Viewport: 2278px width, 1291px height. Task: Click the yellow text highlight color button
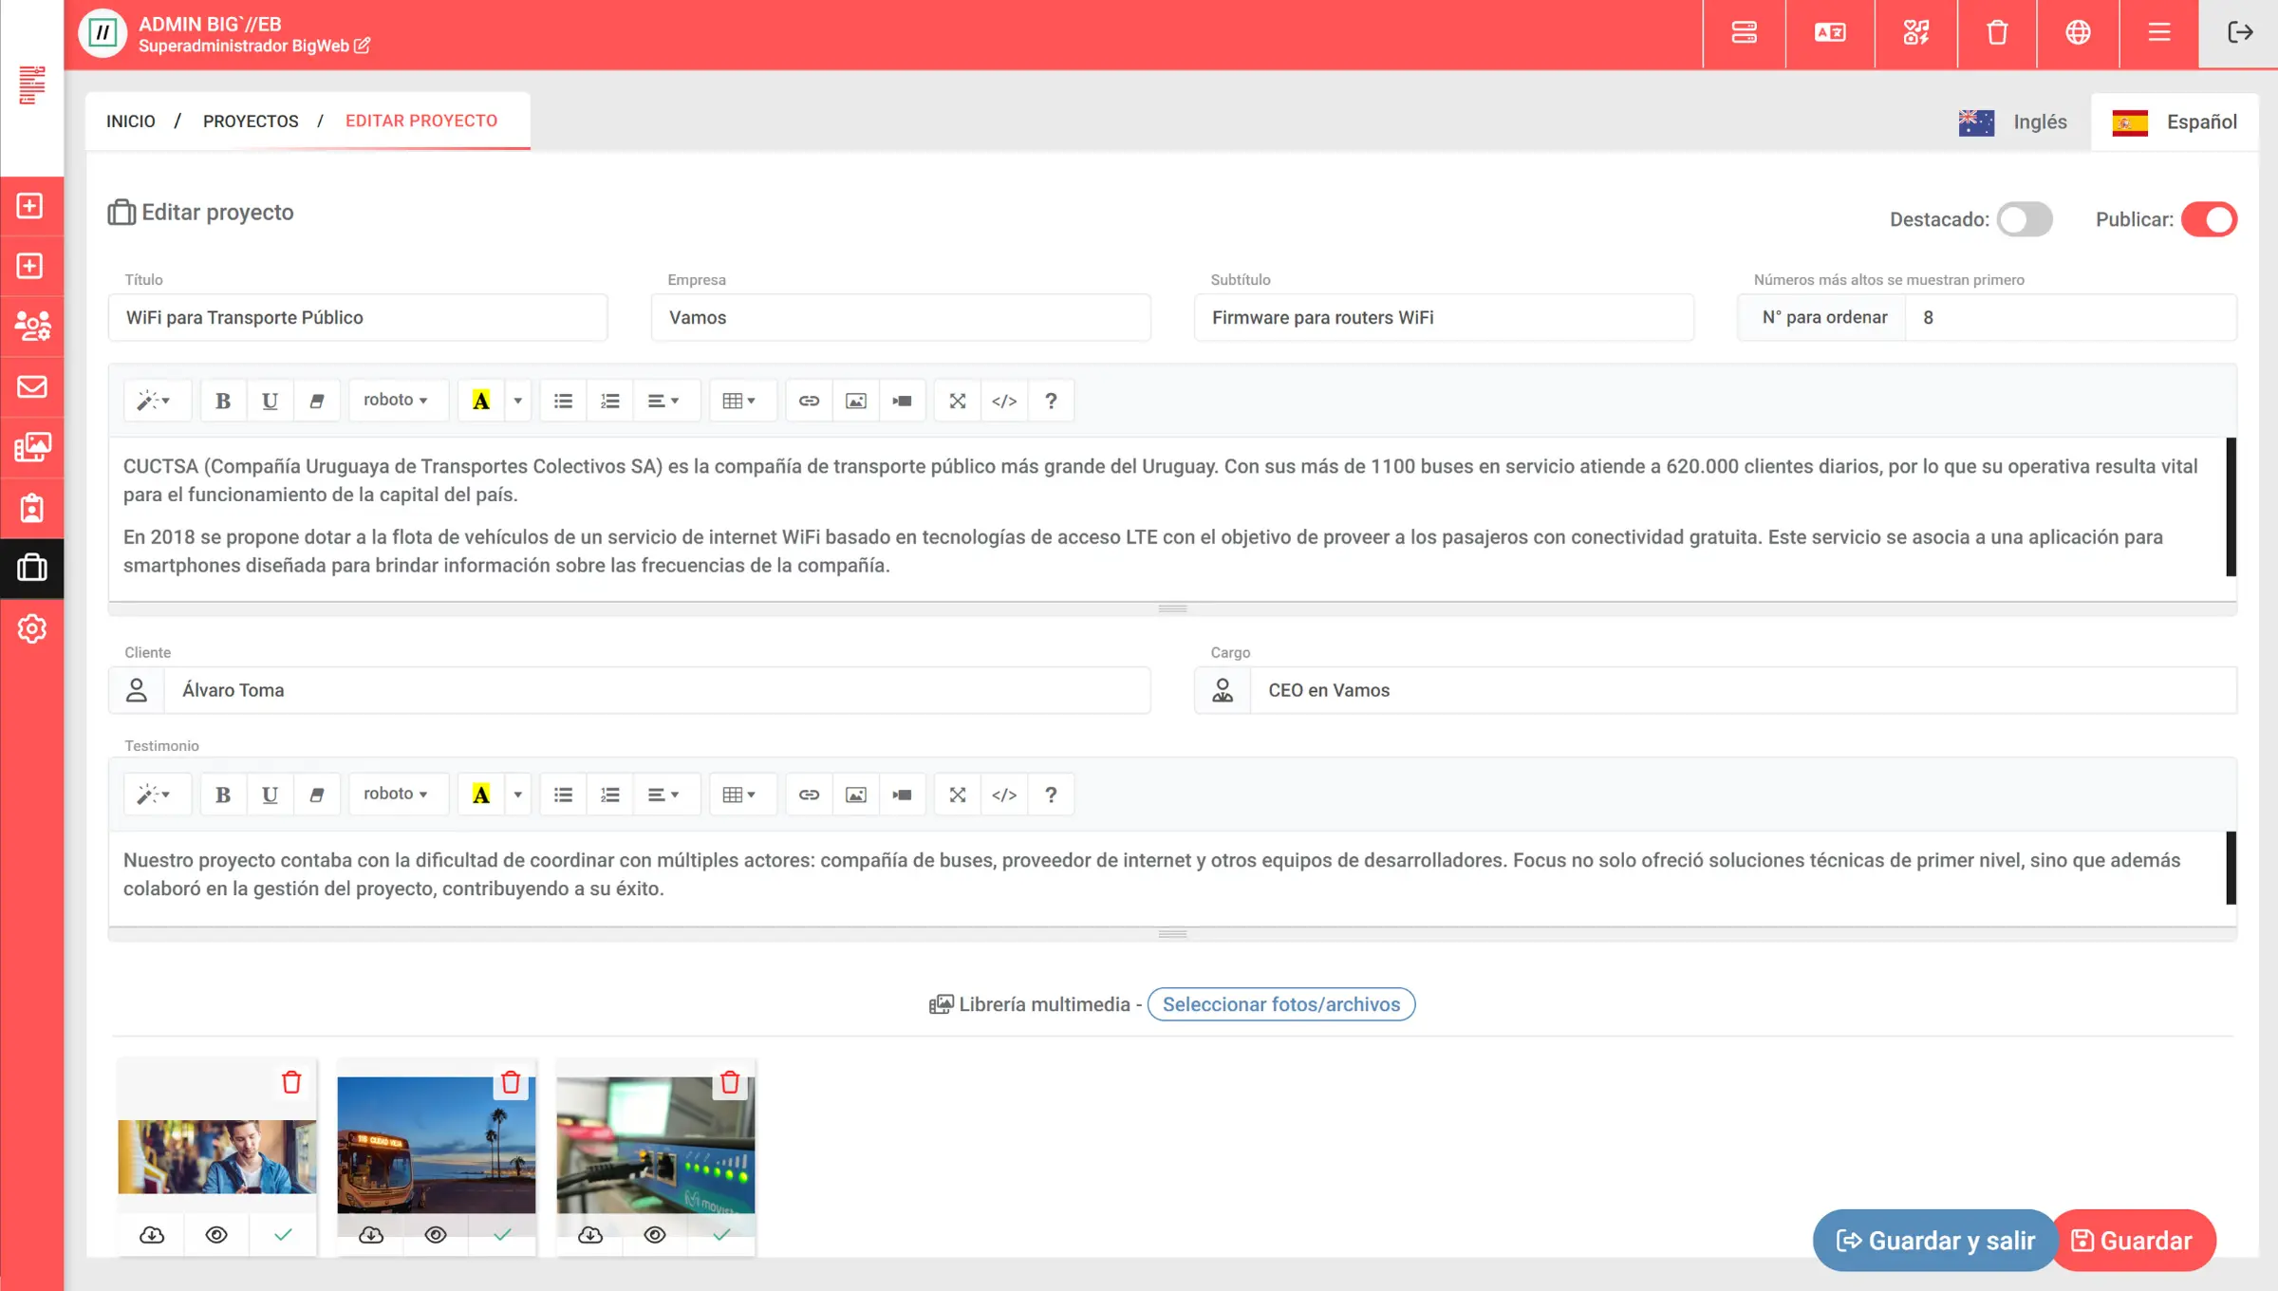click(x=481, y=401)
